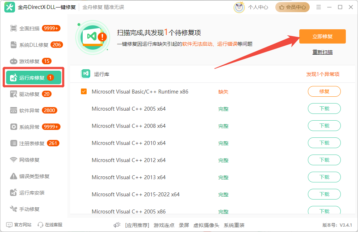This screenshot has width=358, height=232.
Task: Click the 版本号: V3.4.1 text
Action: click(337, 225)
